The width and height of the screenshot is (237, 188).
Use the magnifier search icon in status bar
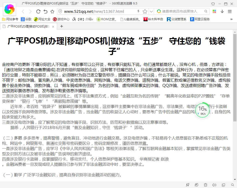[x=232, y=185]
